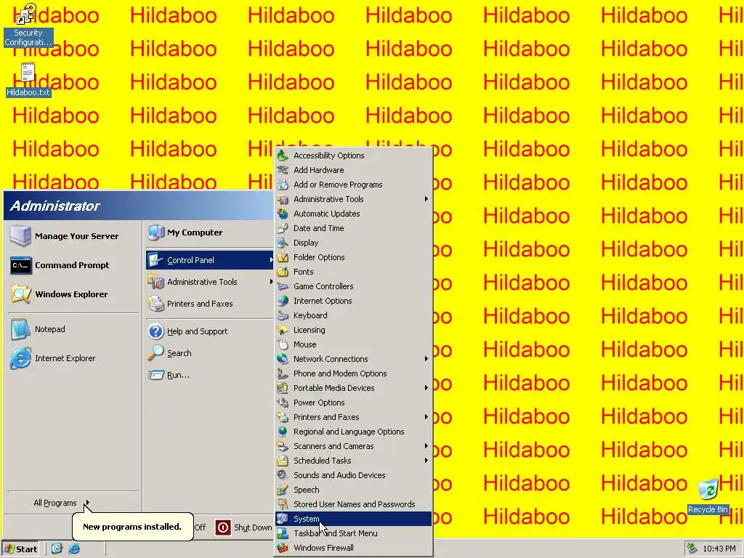Expand Network Connections submenu arrow
The image size is (744, 558).
426,359
